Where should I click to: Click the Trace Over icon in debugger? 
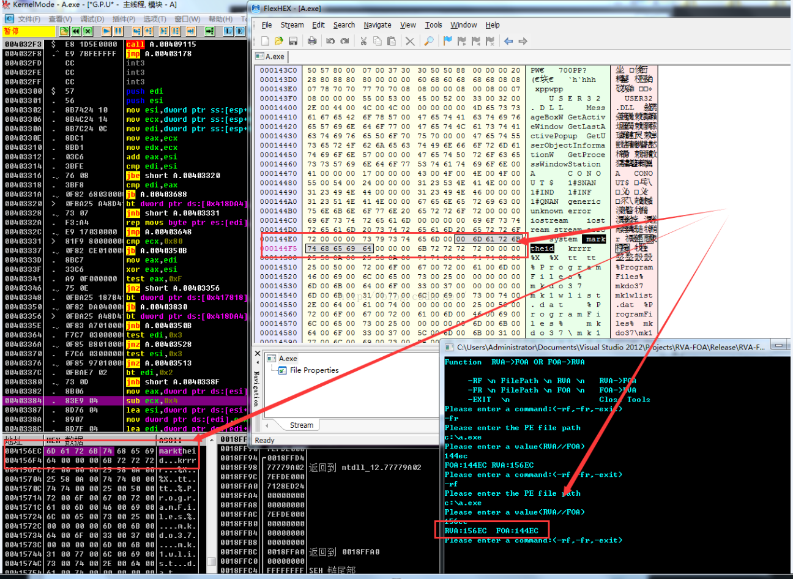pyautogui.click(x=176, y=31)
